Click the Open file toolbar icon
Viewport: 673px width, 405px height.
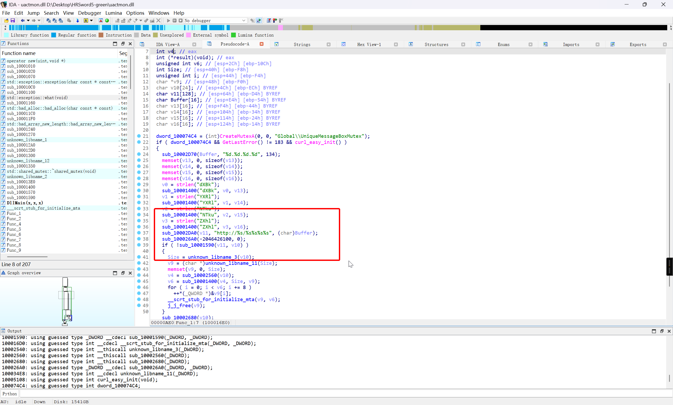click(x=6, y=21)
